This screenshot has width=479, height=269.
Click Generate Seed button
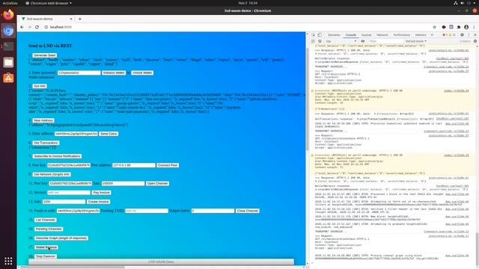(45, 55)
